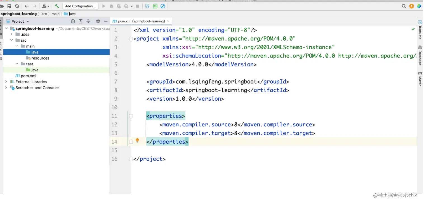Select the .idea folder in tree
424x204 pixels.
click(x=25, y=34)
